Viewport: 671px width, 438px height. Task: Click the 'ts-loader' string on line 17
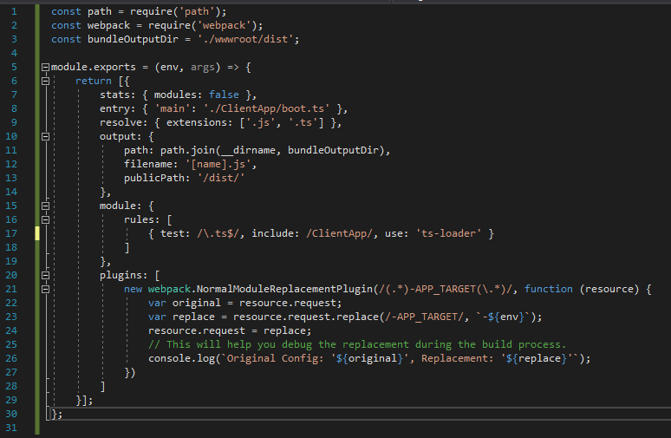(x=448, y=233)
